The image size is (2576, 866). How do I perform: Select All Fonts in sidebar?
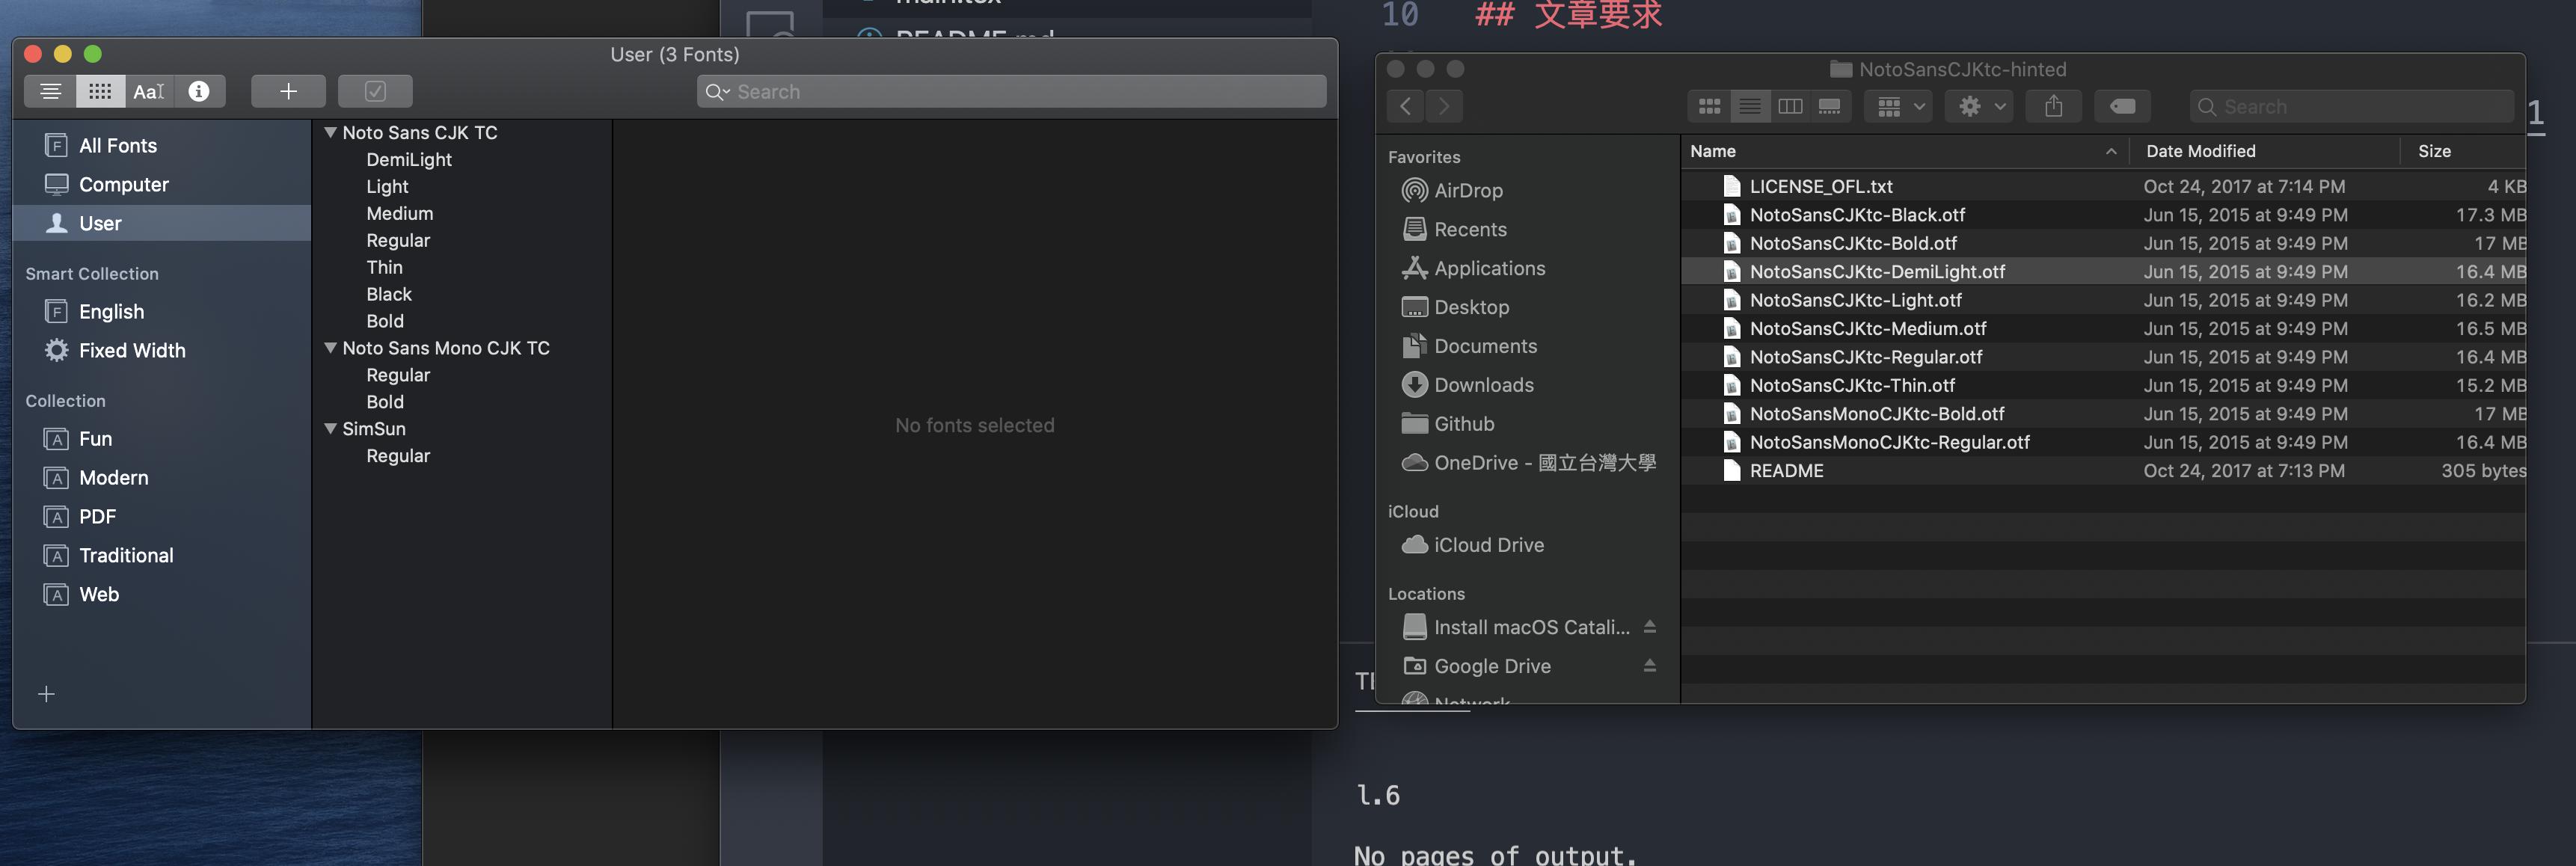pos(118,145)
